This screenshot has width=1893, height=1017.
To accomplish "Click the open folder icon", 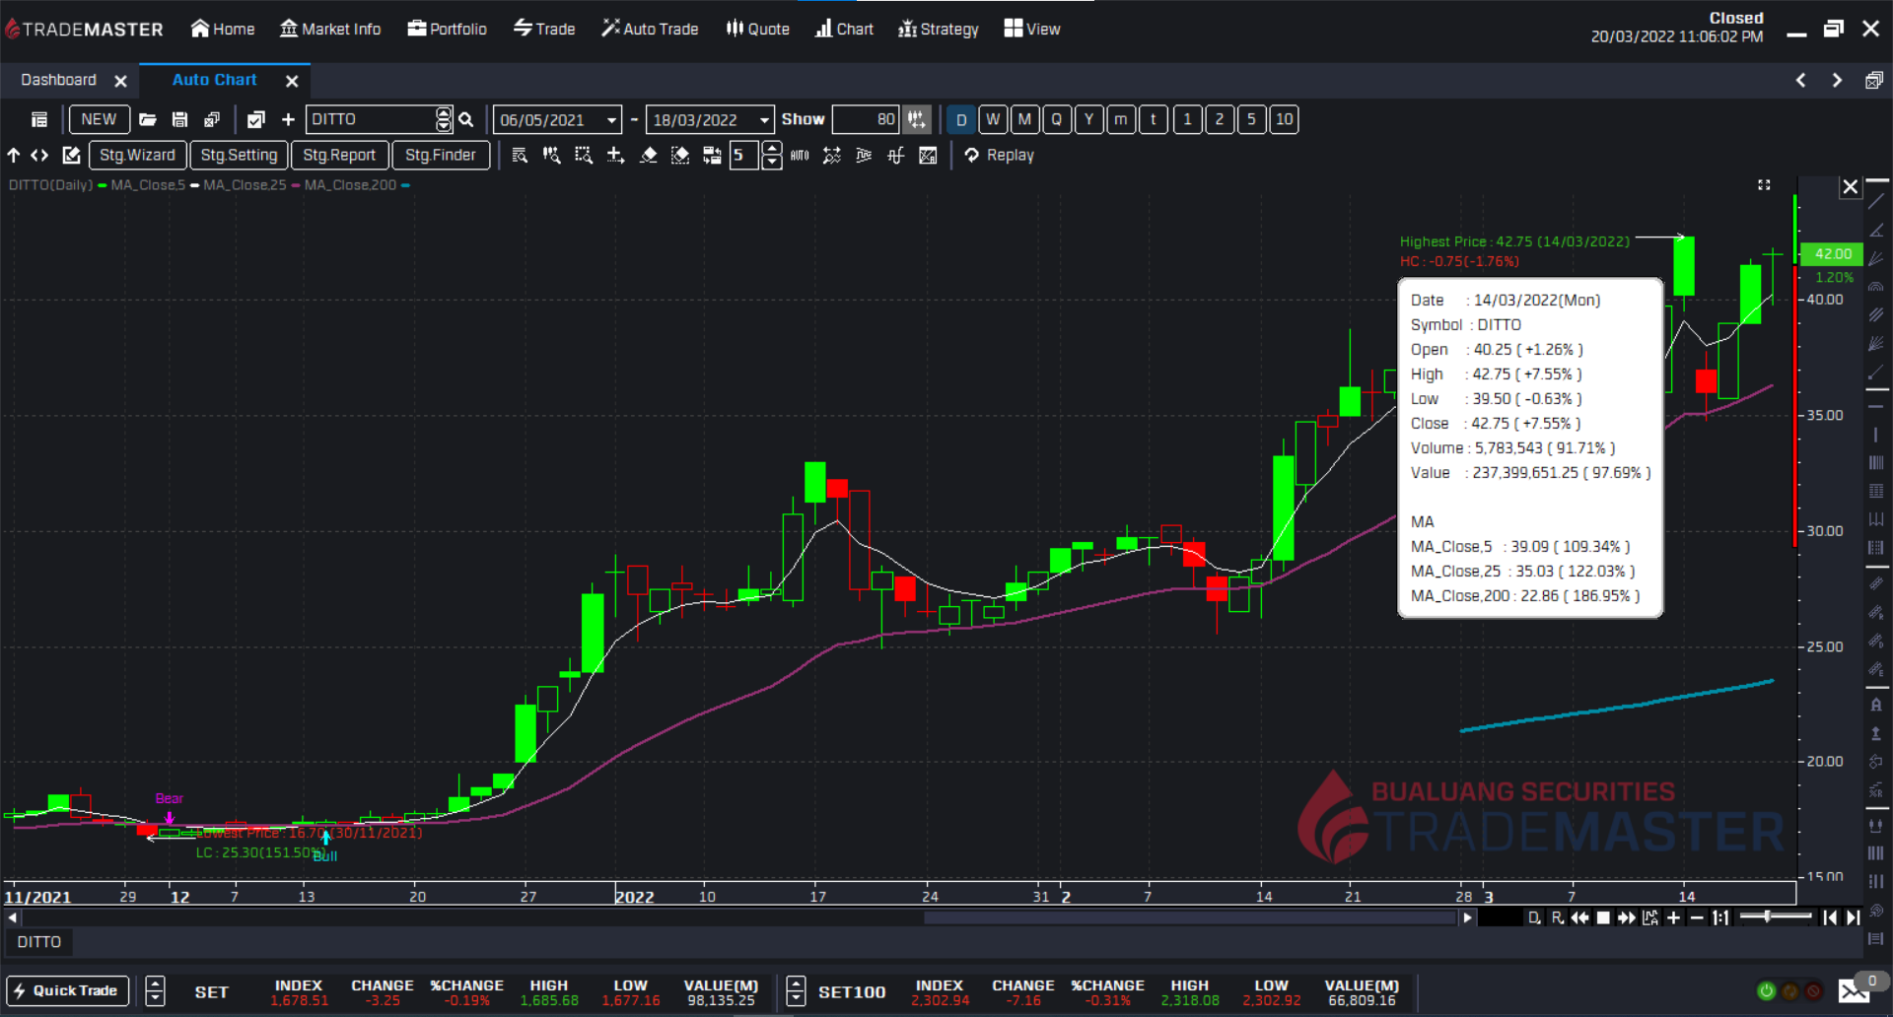I will tap(148, 119).
